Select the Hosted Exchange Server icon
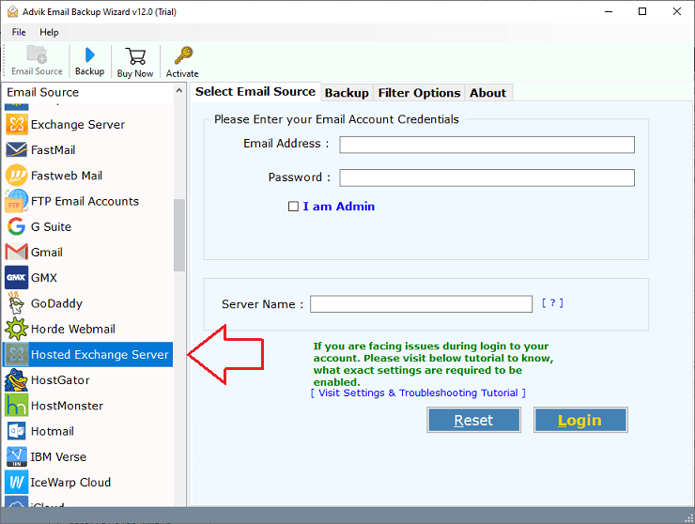Screen dimensions: 695x524 pyautogui.click(x=17, y=354)
